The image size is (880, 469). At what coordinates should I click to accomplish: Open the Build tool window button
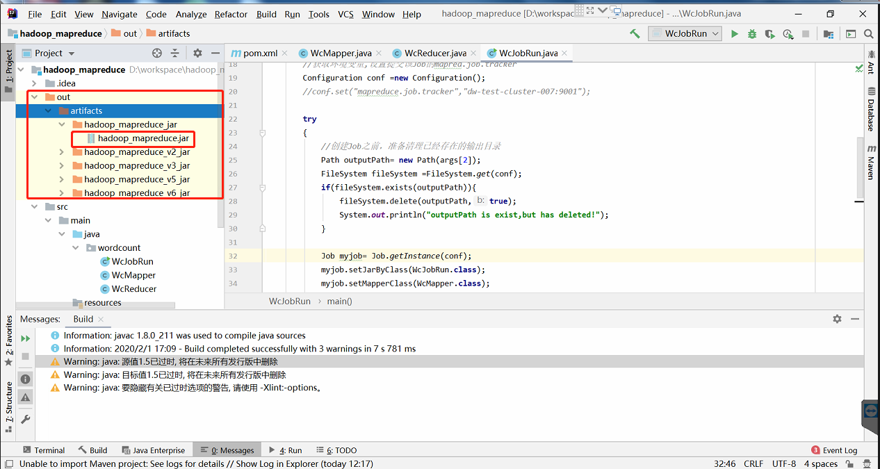pyautogui.click(x=92, y=450)
